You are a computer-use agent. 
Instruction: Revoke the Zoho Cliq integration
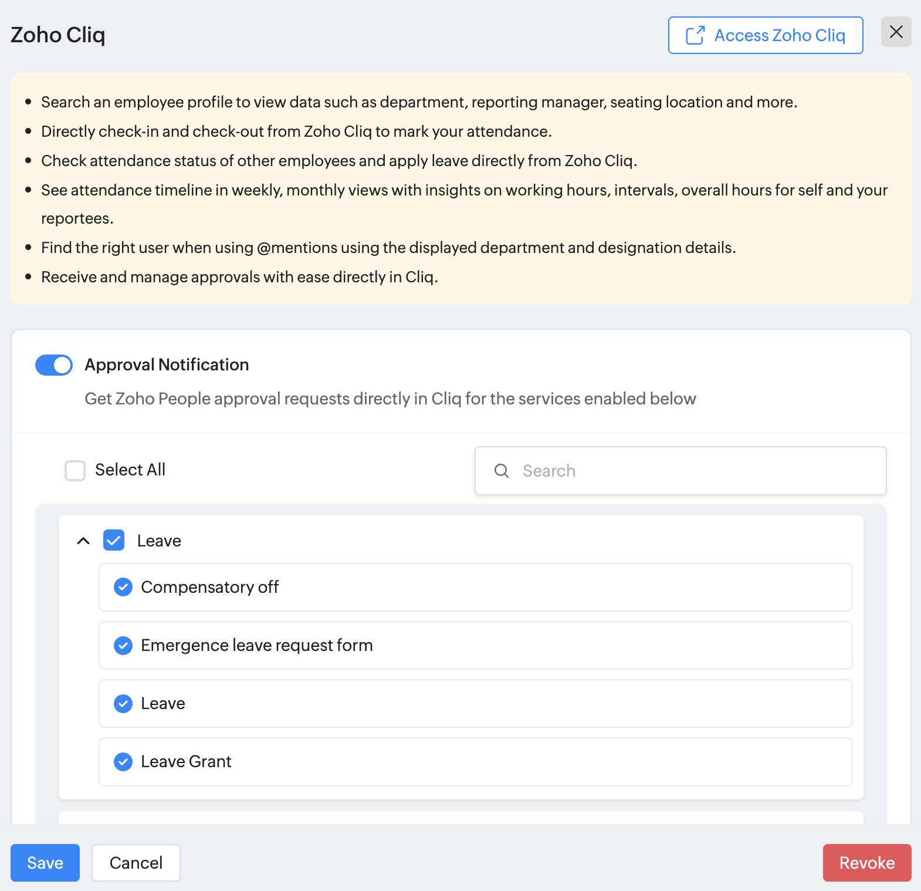tap(866, 862)
